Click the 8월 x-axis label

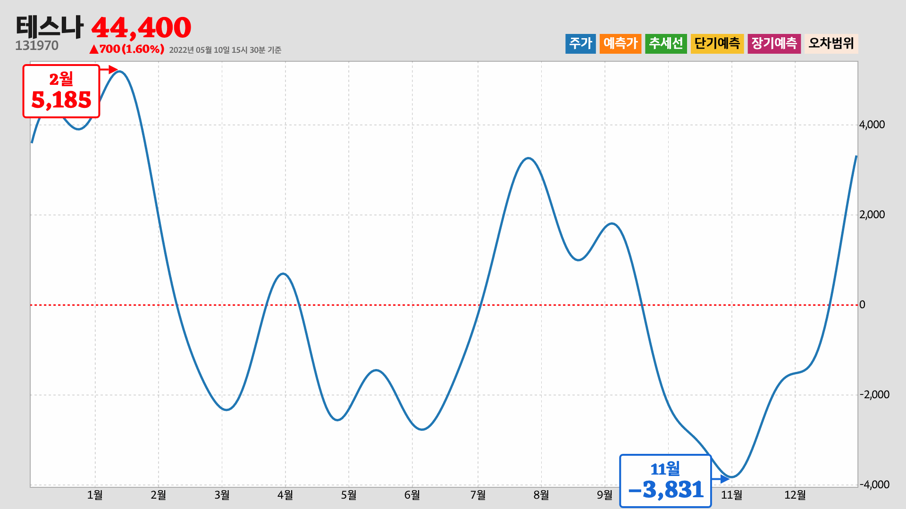tap(541, 495)
